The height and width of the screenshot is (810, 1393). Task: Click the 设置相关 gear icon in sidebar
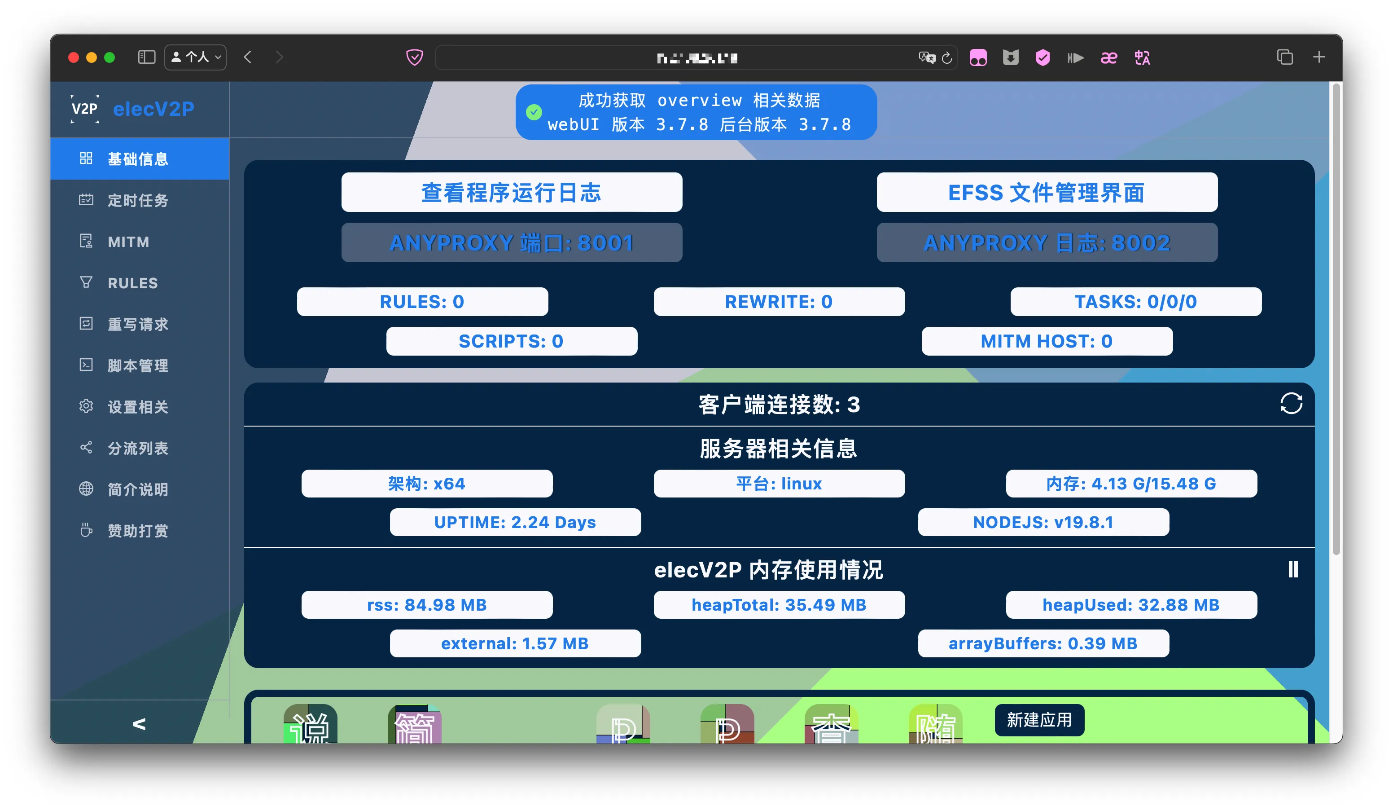86,406
